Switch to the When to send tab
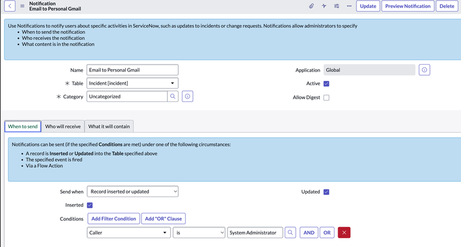461x247 pixels. (x=22, y=126)
